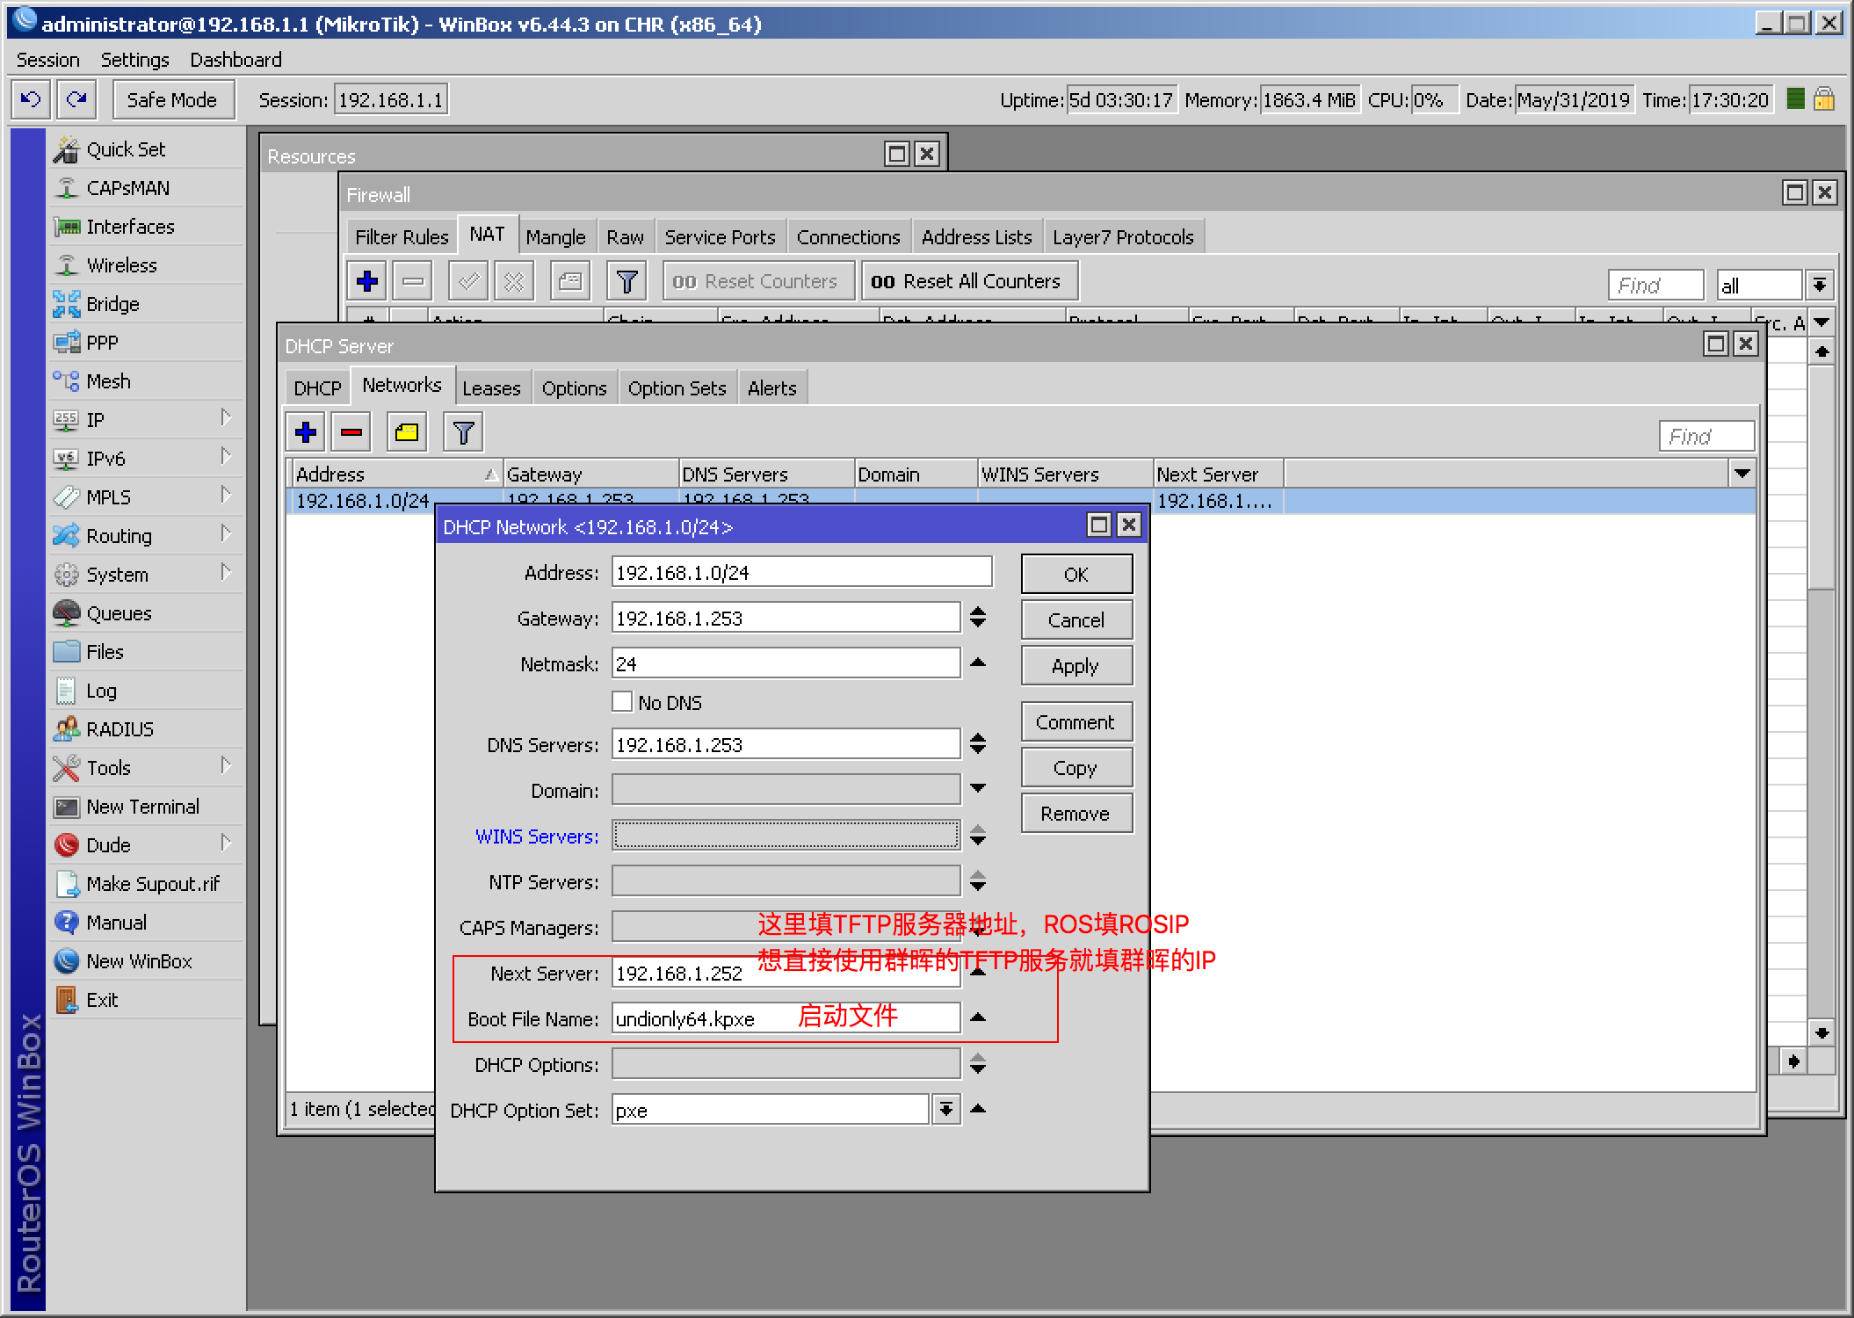Click the Copy button in the dialog
The width and height of the screenshot is (1854, 1318).
tap(1076, 767)
